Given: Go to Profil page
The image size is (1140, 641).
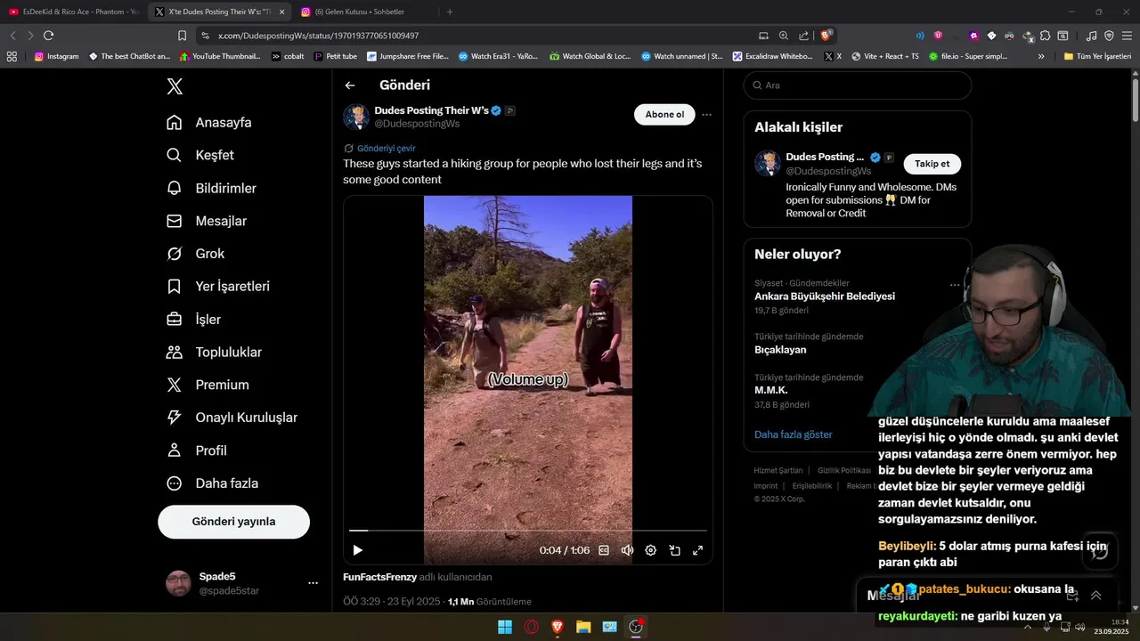Looking at the screenshot, I should [197, 450].
